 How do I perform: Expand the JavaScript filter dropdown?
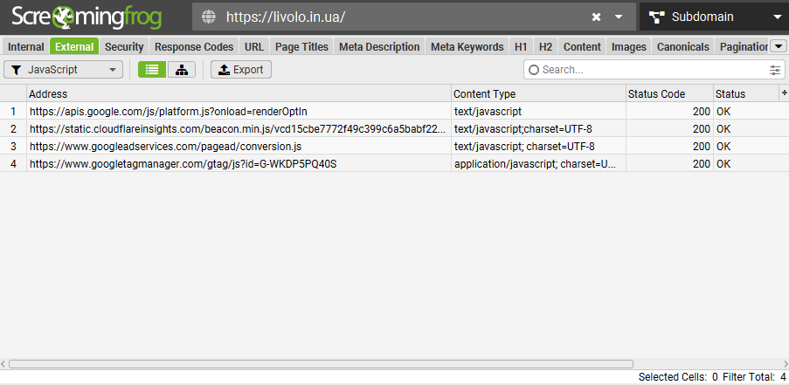point(64,70)
